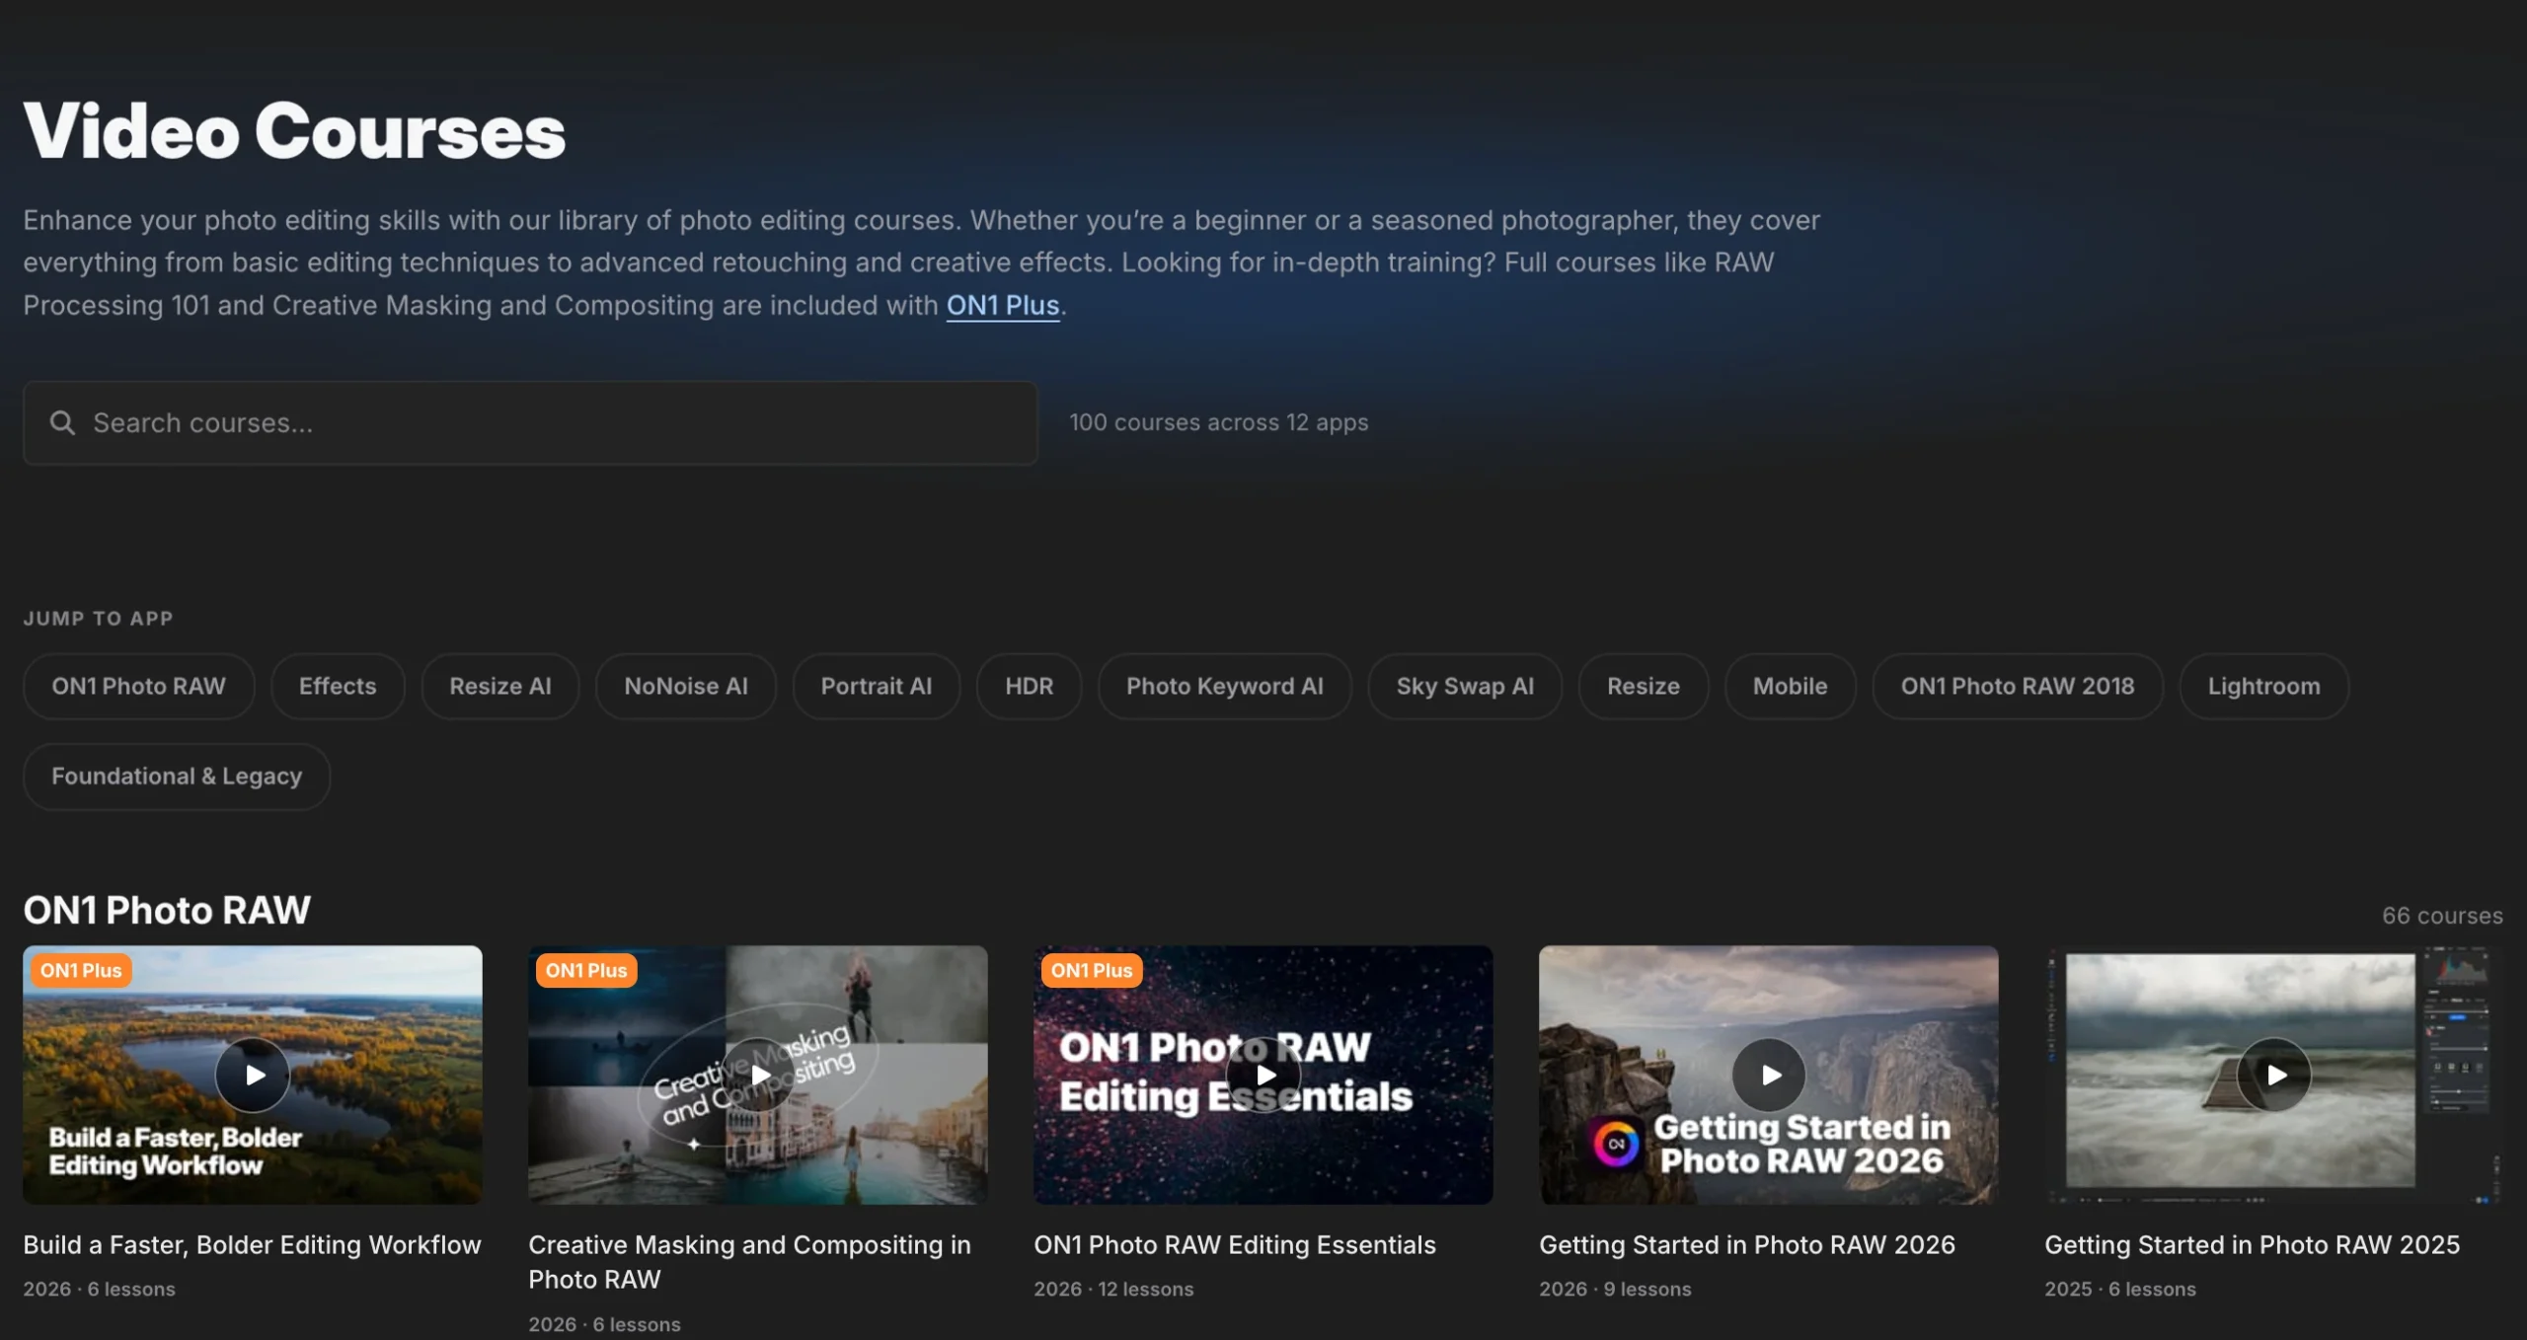Play the ON1 Photo RAW Editing Essentials video
2527x1340 pixels.
1263,1075
